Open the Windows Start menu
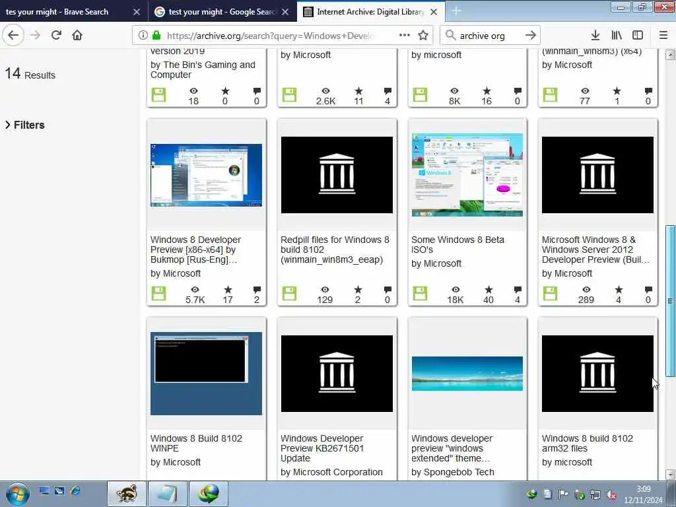 pos(17,494)
